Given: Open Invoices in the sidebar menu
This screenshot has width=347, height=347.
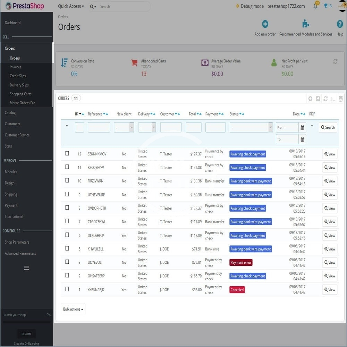Looking at the screenshot, I should [x=16, y=67].
